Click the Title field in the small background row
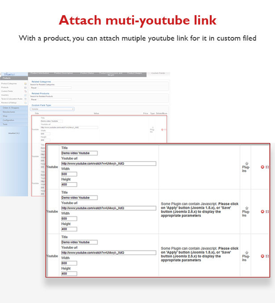Image resolution: width=275 pixels, height=303 pixels. pos(52,121)
